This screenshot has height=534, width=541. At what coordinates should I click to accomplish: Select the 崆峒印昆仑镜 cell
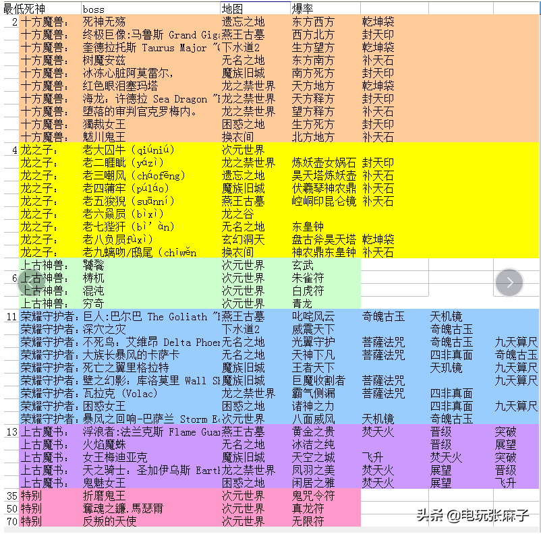point(324,201)
